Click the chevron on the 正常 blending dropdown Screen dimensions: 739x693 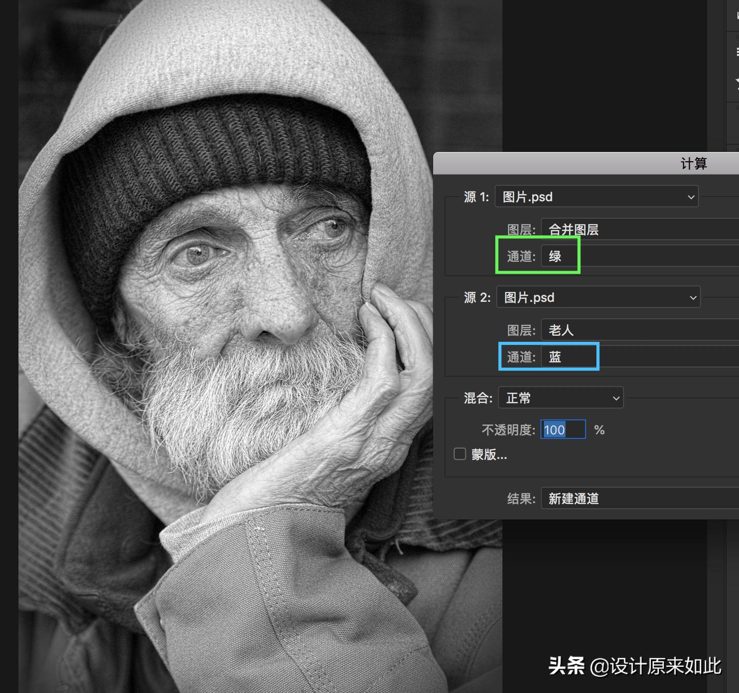[x=616, y=398]
